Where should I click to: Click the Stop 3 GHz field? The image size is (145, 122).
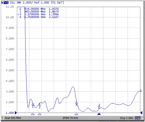click(x=126, y=118)
